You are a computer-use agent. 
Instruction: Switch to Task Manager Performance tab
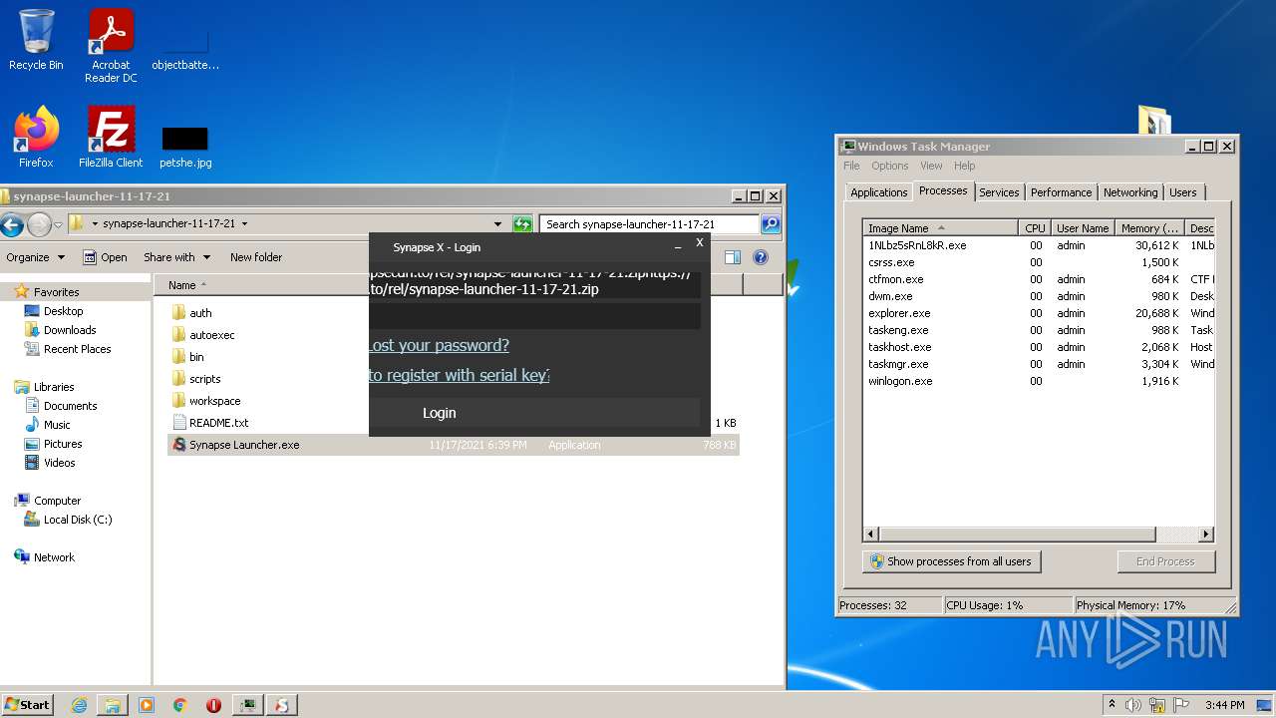pyautogui.click(x=1061, y=192)
